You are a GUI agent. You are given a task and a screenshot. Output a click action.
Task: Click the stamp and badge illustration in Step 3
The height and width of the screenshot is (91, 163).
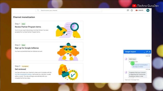(x=68, y=72)
